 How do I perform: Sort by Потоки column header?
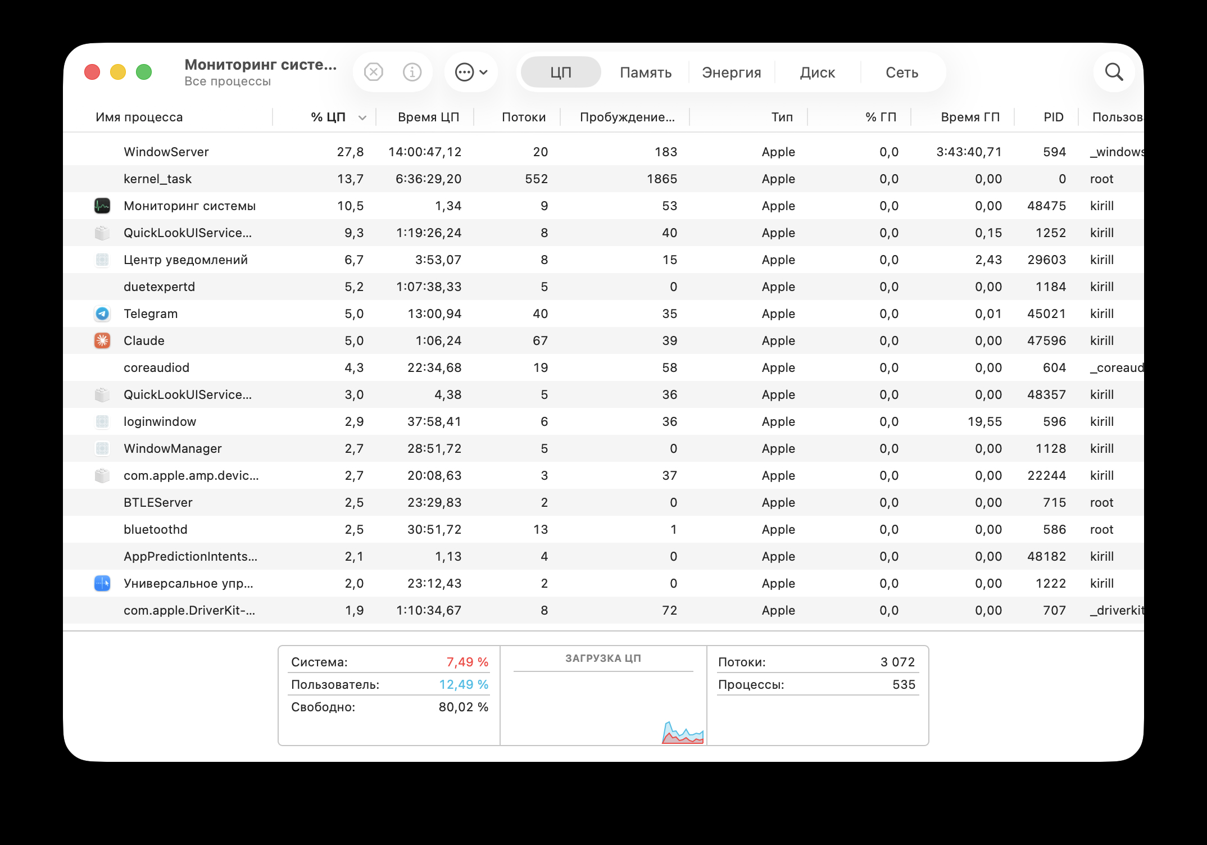coord(523,117)
